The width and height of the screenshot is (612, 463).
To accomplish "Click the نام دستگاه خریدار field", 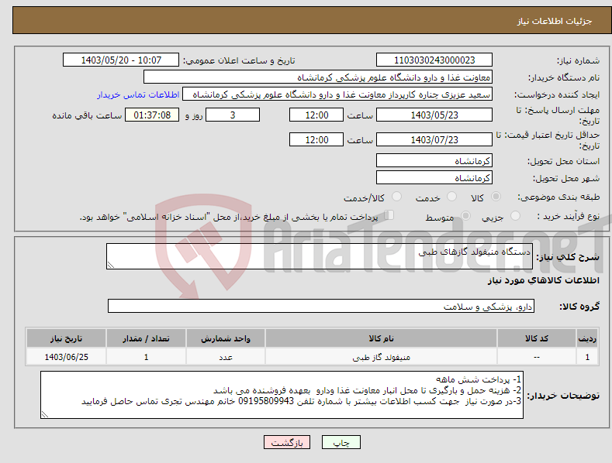I will (318, 77).
